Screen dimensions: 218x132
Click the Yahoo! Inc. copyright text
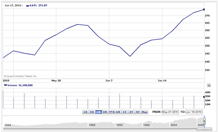[x=21, y=76]
